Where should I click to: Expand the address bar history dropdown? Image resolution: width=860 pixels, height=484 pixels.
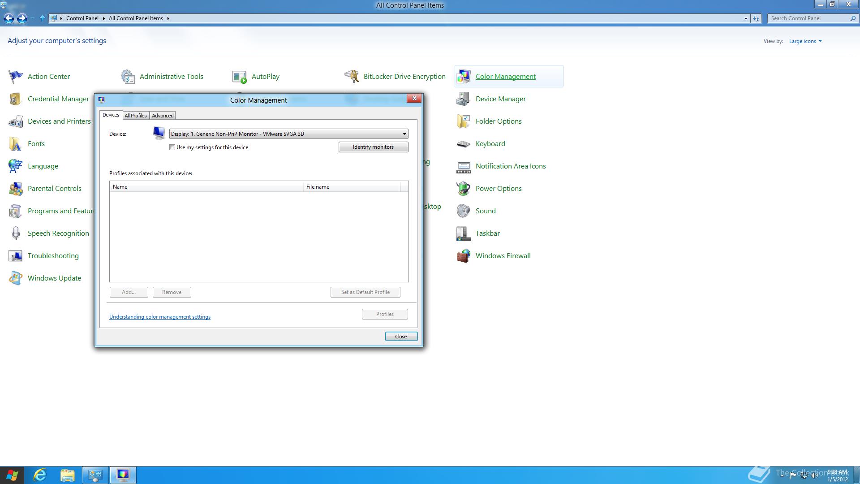point(746,18)
